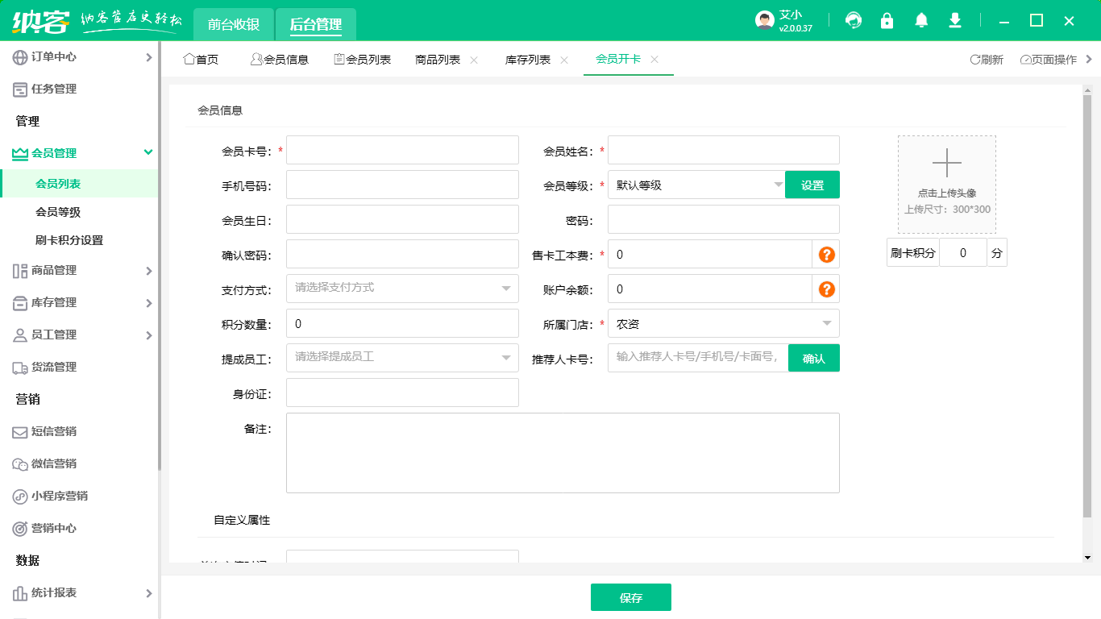Expand the 商品管理 sidebar menu
Image resolution: width=1101 pixels, height=619 pixels.
coord(50,270)
